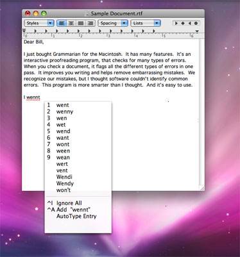Viewport: 240px width, 257px height.
Task: Click the right tab stop arrow icon
Action: click(x=189, y=23)
